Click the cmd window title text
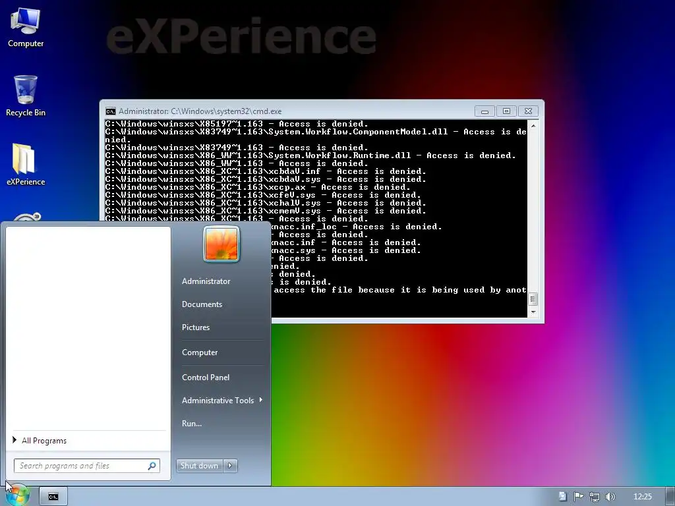This screenshot has height=506, width=675. 200,111
